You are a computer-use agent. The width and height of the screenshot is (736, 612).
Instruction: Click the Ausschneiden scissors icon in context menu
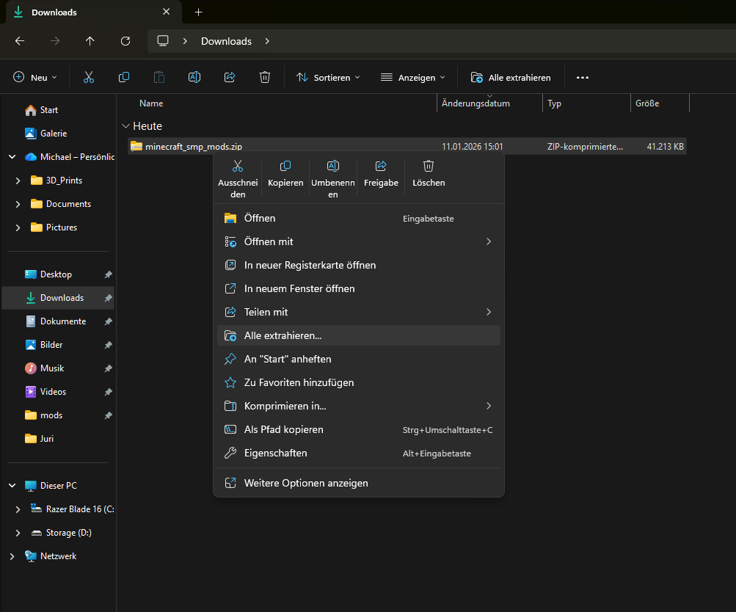coord(236,167)
